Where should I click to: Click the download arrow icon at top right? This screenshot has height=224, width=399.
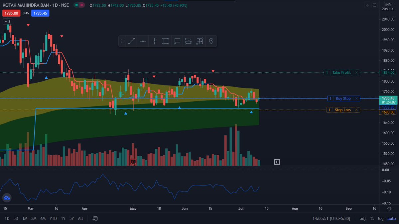coord(367,5)
